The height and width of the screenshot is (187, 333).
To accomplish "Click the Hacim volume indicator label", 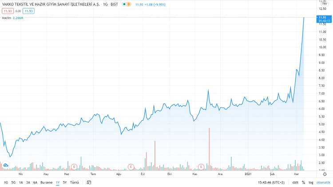I will click(x=7, y=18).
